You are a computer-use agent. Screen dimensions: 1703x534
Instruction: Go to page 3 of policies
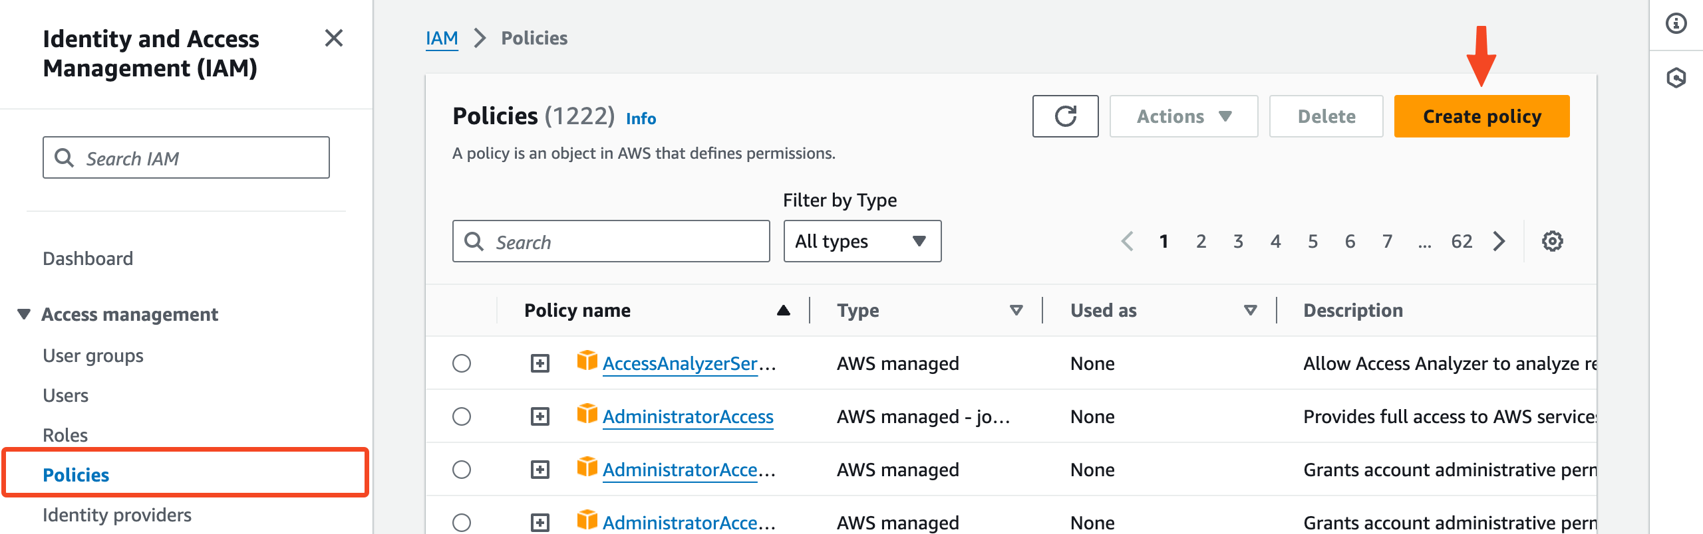tap(1238, 241)
